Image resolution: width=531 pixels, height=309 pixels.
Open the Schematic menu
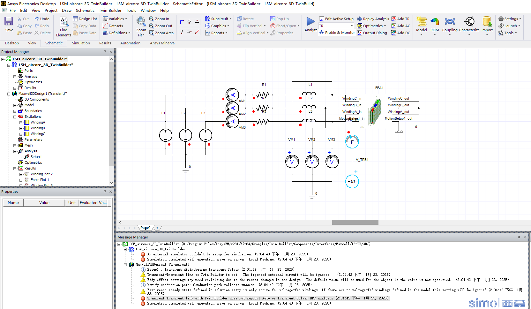85,10
